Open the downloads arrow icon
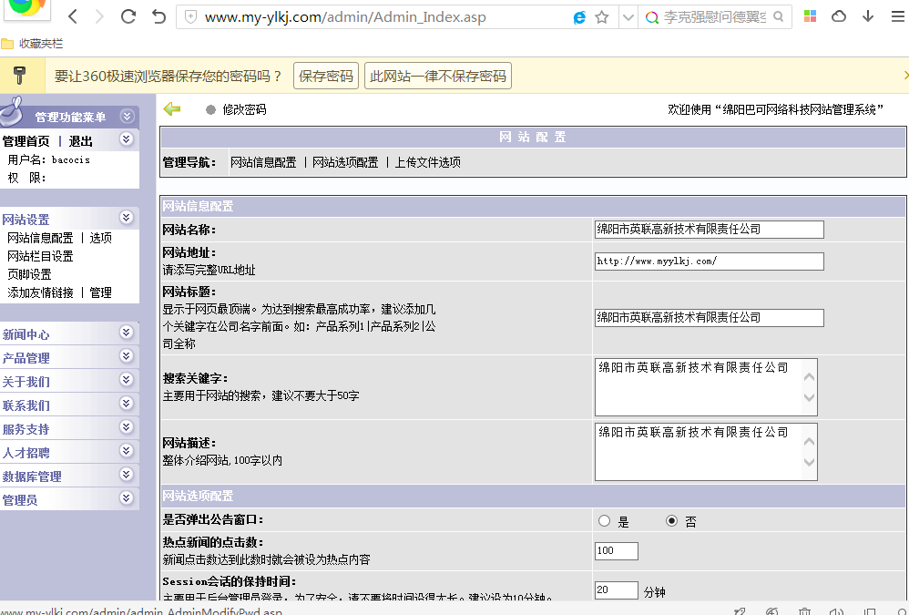Viewport: 909px width, 615px height. [x=868, y=16]
